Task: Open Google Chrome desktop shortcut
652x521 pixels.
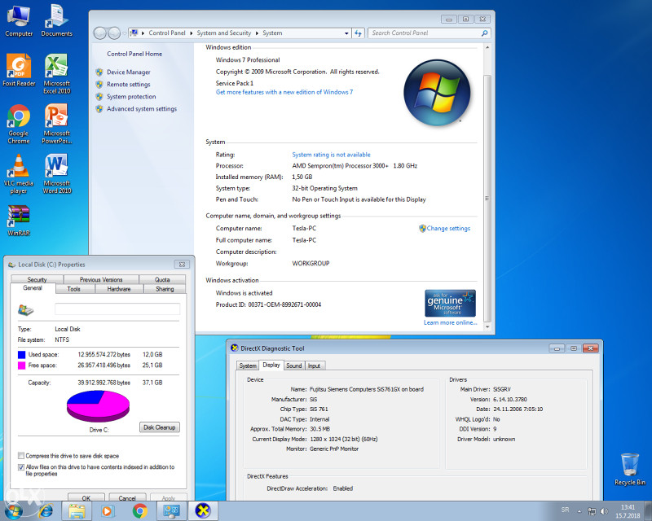Action: (x=19, y=124)
